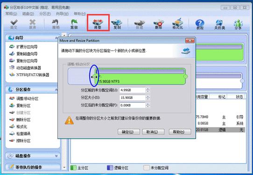
Task: Click the green F: 15.90GB NTFS partition block
Action: (x=140, y=76)
